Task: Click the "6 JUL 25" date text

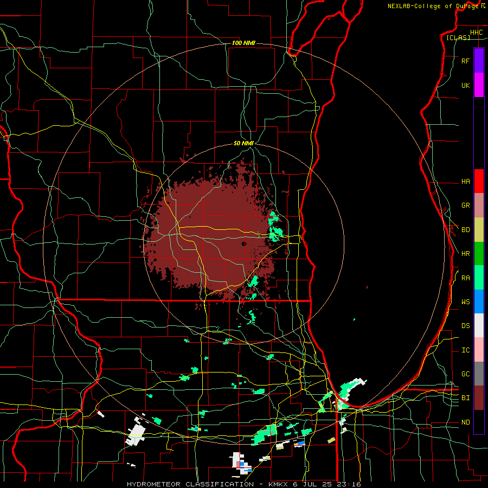Action: tap(313, 484)
